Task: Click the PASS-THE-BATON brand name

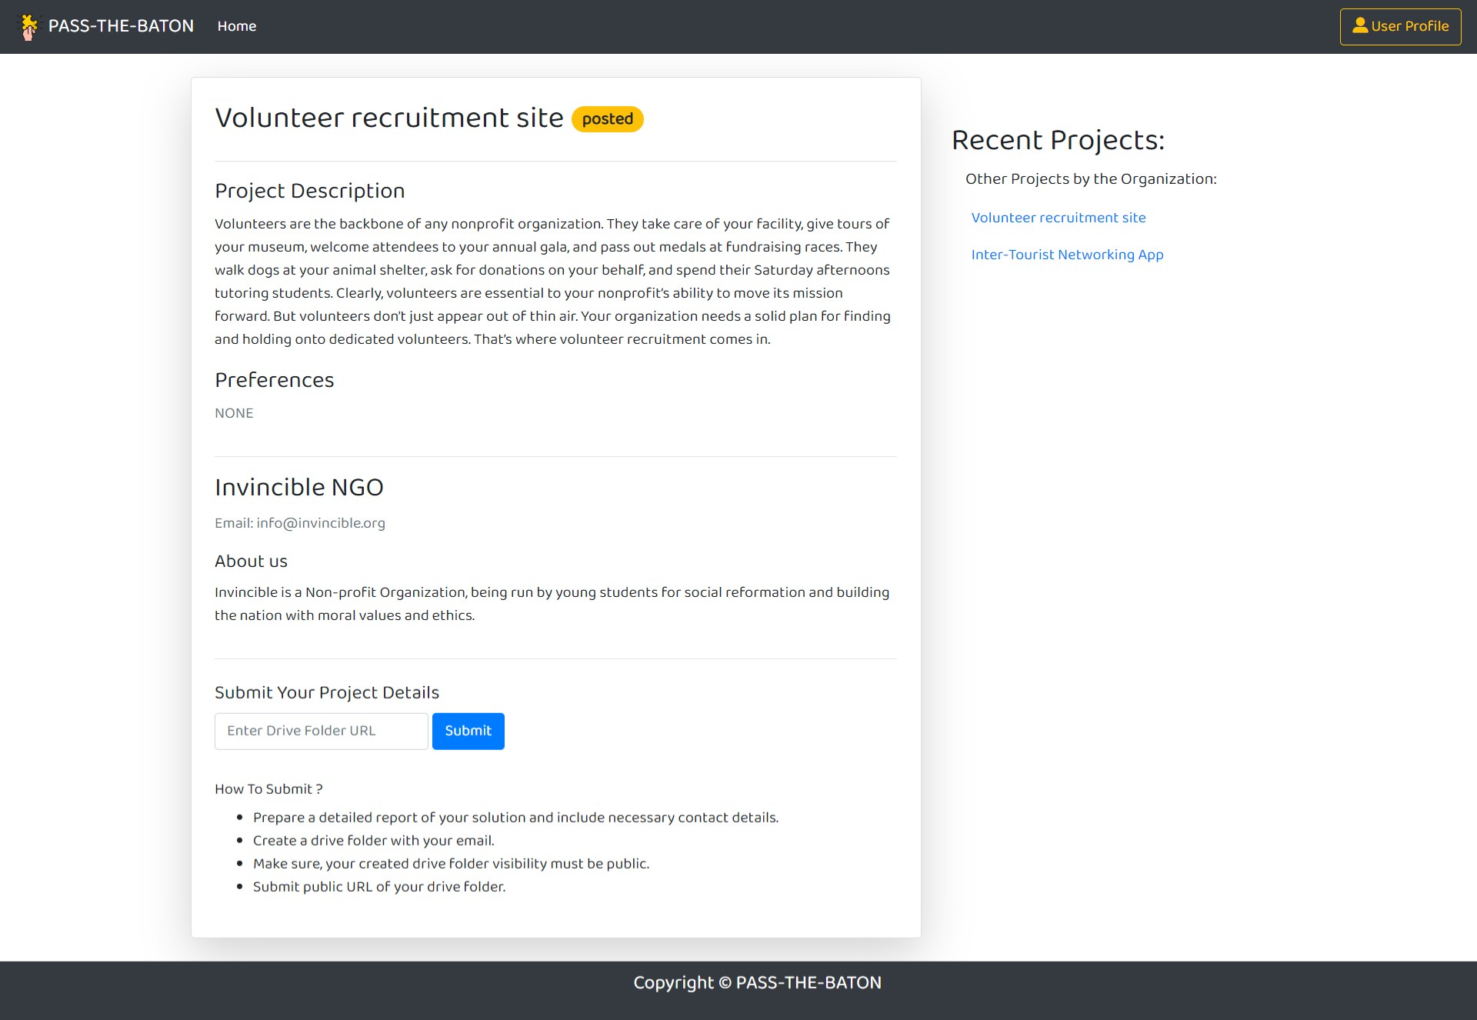Action: [121, 26]
